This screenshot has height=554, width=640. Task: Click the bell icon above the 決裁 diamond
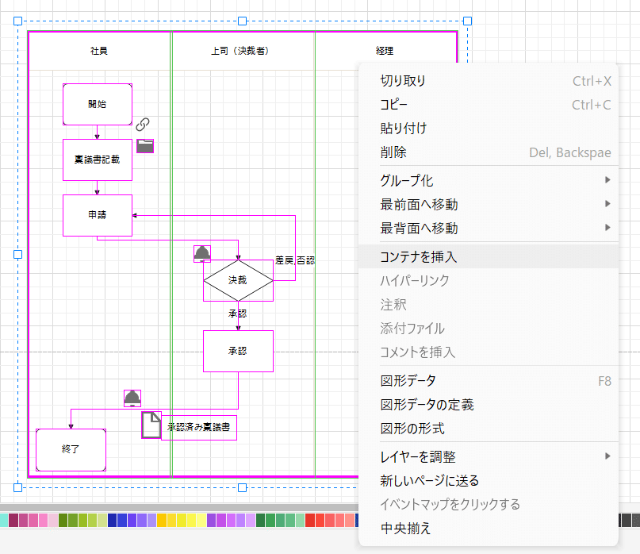(202, 252)
